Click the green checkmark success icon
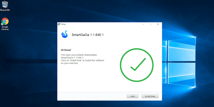Screen dimensions: 214x107 (137, 65)
